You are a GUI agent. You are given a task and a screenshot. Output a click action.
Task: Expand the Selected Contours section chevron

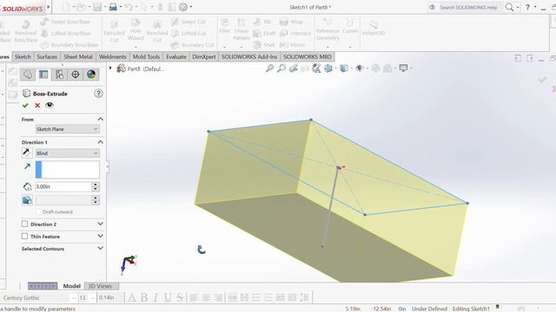click(x=101, y=249)
